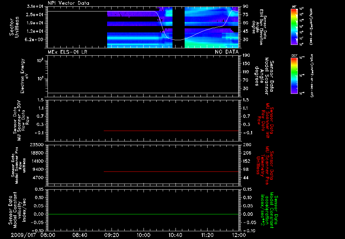Click the '08:00' time axis label

click(48, 235)
